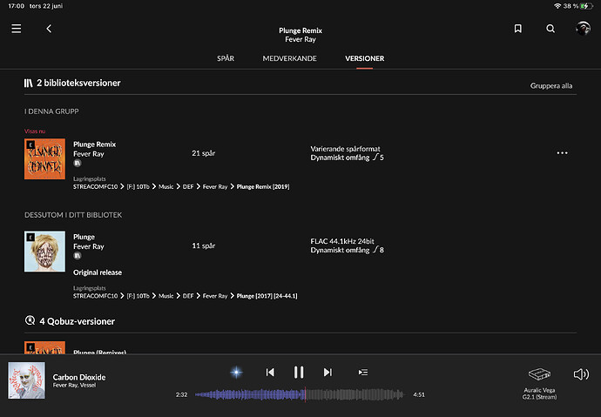Open Plunge original release title
The image size is (601, 417).
click(x=84, y=237)
